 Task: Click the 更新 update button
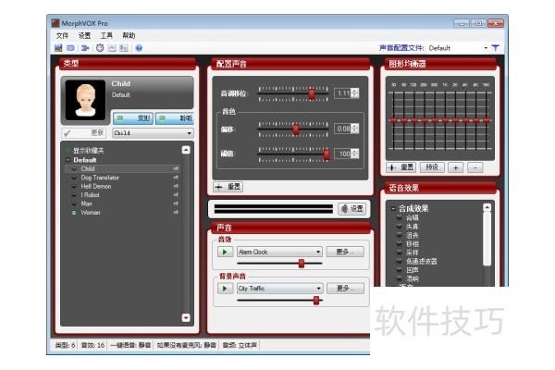tap(84, 133)
